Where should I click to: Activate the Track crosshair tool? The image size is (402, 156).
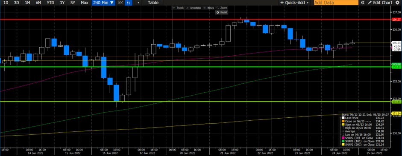(179, 8)
